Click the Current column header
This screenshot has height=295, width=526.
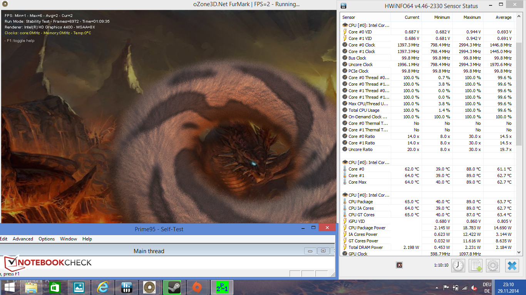coord(406,17)
